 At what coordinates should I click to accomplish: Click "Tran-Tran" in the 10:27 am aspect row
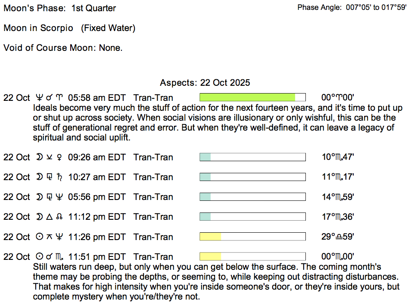pos(153,177)
